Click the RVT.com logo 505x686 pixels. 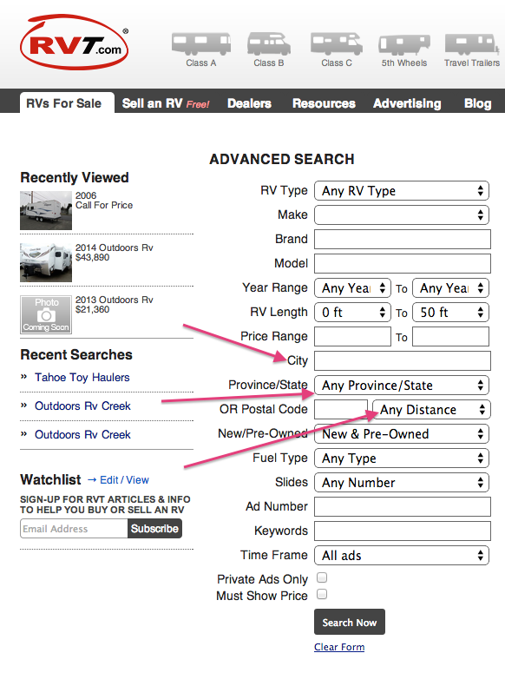pos(75,43)
